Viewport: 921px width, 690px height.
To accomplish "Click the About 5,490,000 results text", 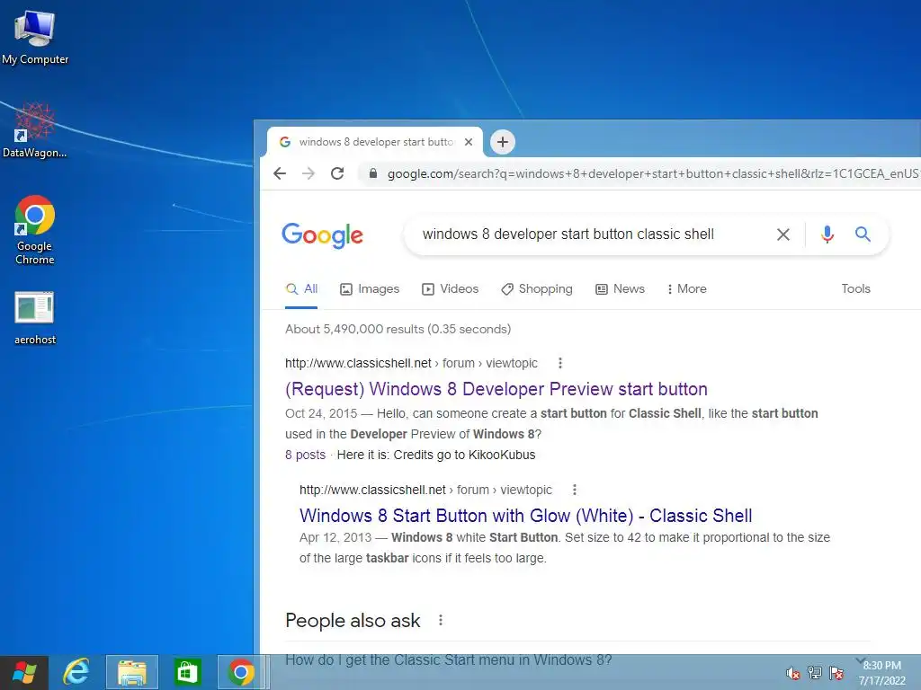I will pyautogui.click(x=398, y=329).
